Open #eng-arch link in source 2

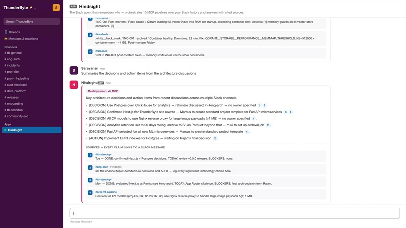pos(102,167)
